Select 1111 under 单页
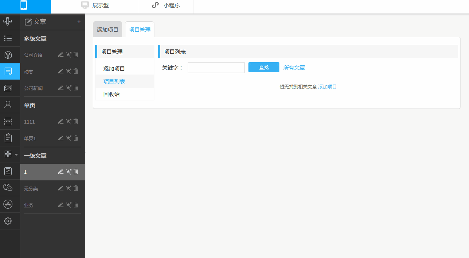The height and width of the screenshot is (258, 469). click(x=29, y=122)
